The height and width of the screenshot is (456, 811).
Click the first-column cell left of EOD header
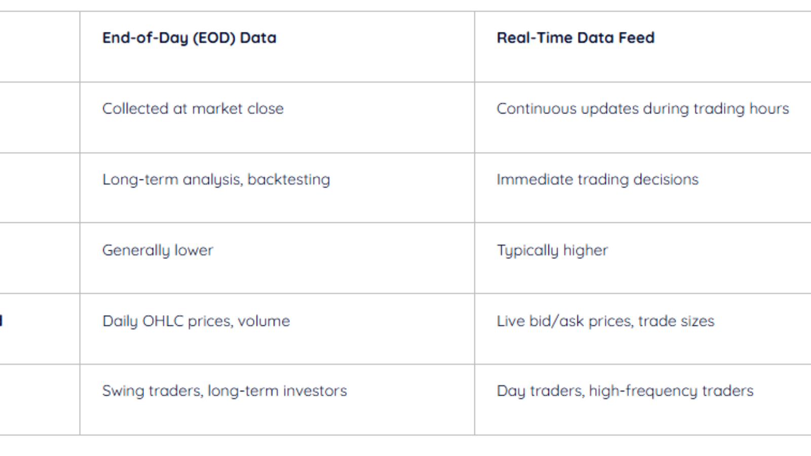pos(40,47)
